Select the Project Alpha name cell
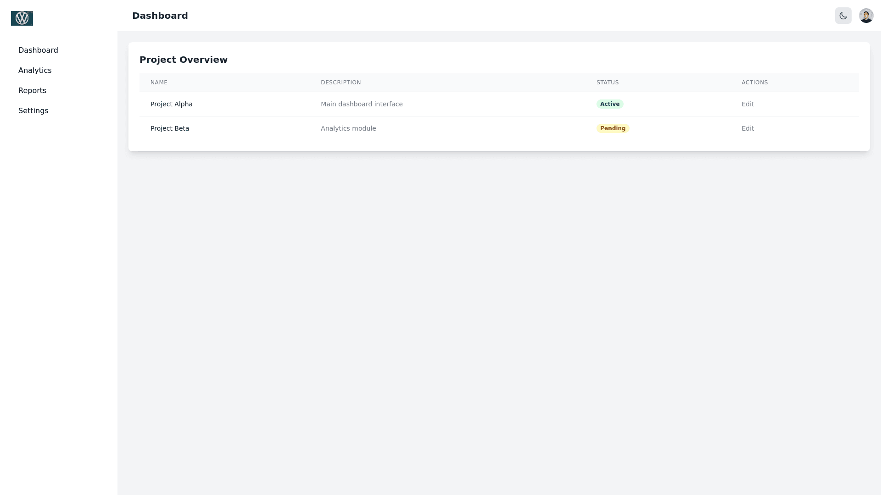Image resolution: width=881 pixels, height=495 pixels. 172,104
